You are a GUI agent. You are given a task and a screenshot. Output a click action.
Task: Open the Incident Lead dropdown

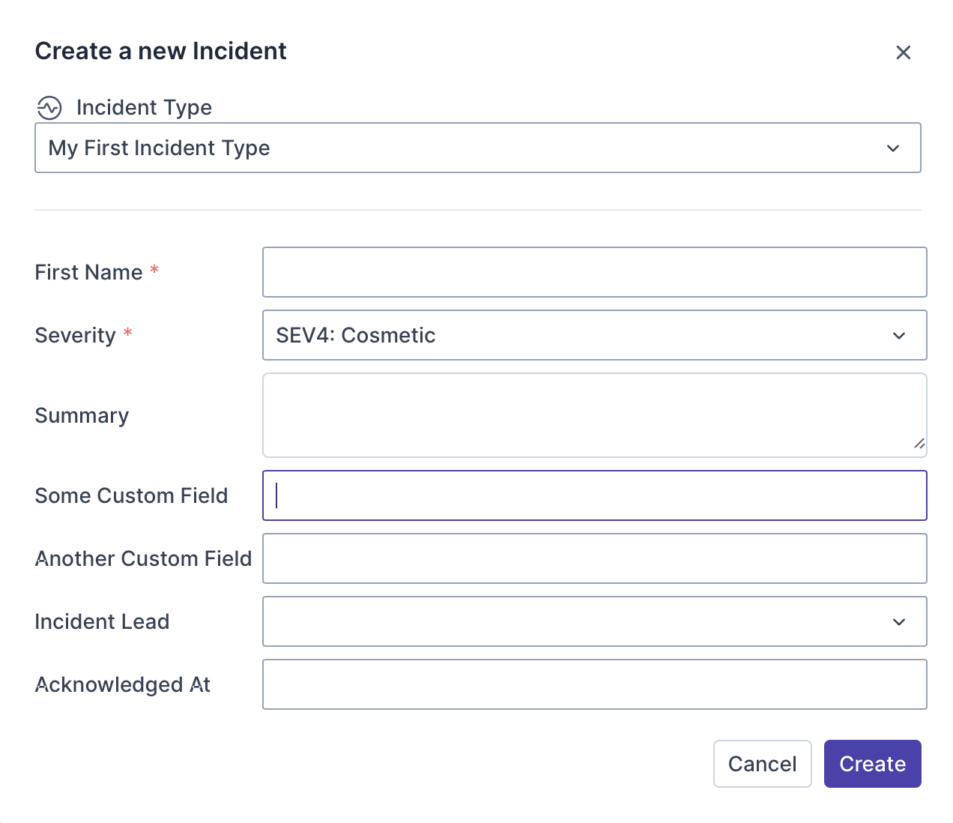click(x=594, y=621)
